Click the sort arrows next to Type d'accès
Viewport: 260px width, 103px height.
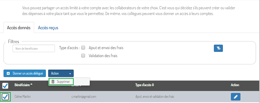[153, 85]
